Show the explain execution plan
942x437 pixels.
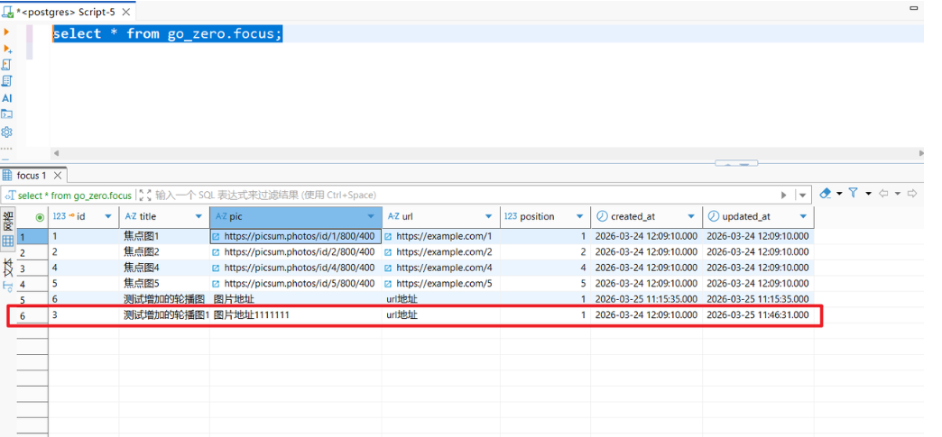tap(7, 81)
